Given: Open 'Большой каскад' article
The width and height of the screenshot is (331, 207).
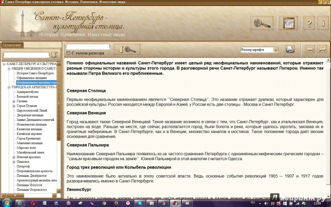Looking at the screenshot, I should (27, 96).
